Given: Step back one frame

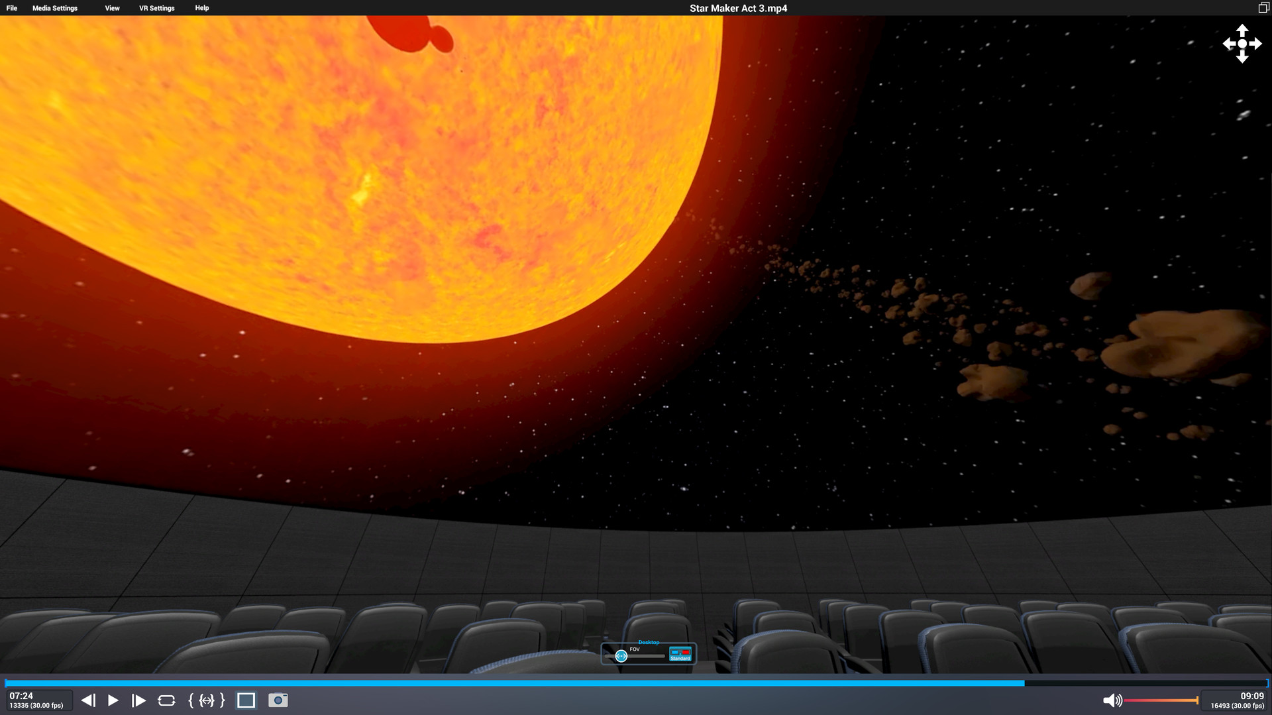Looking at the screenshot, I should [x=88, y=700].
